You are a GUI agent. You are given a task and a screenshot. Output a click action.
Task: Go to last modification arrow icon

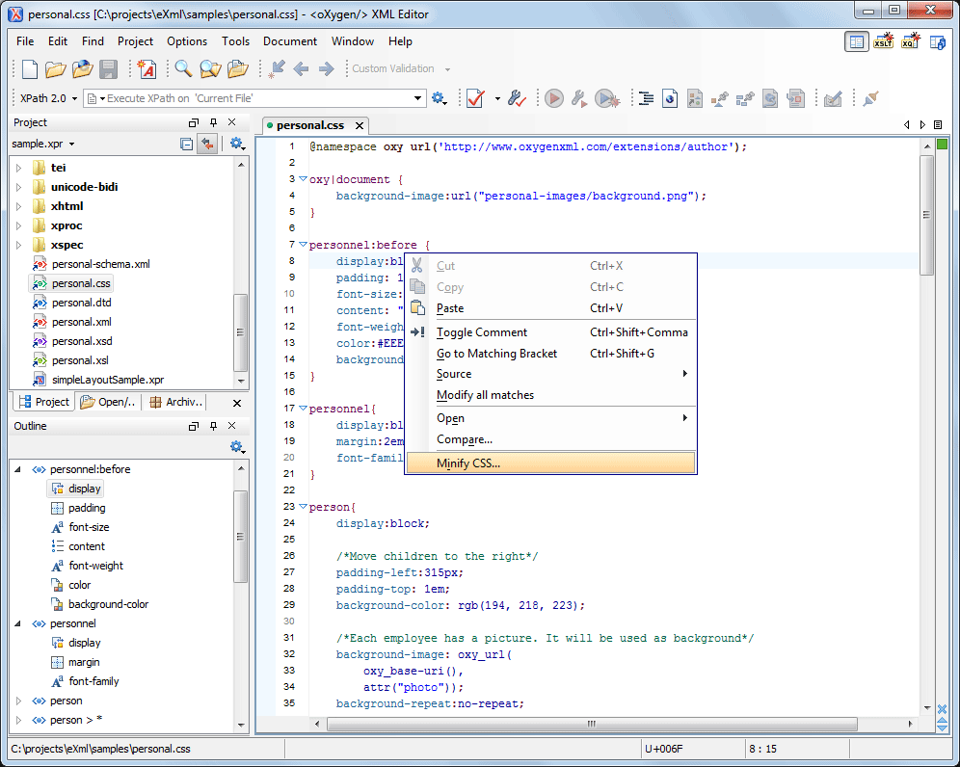coord(276,68)
